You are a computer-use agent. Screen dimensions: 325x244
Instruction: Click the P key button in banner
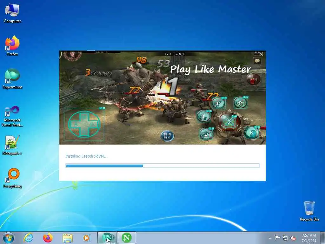click(x=241, y=103)
